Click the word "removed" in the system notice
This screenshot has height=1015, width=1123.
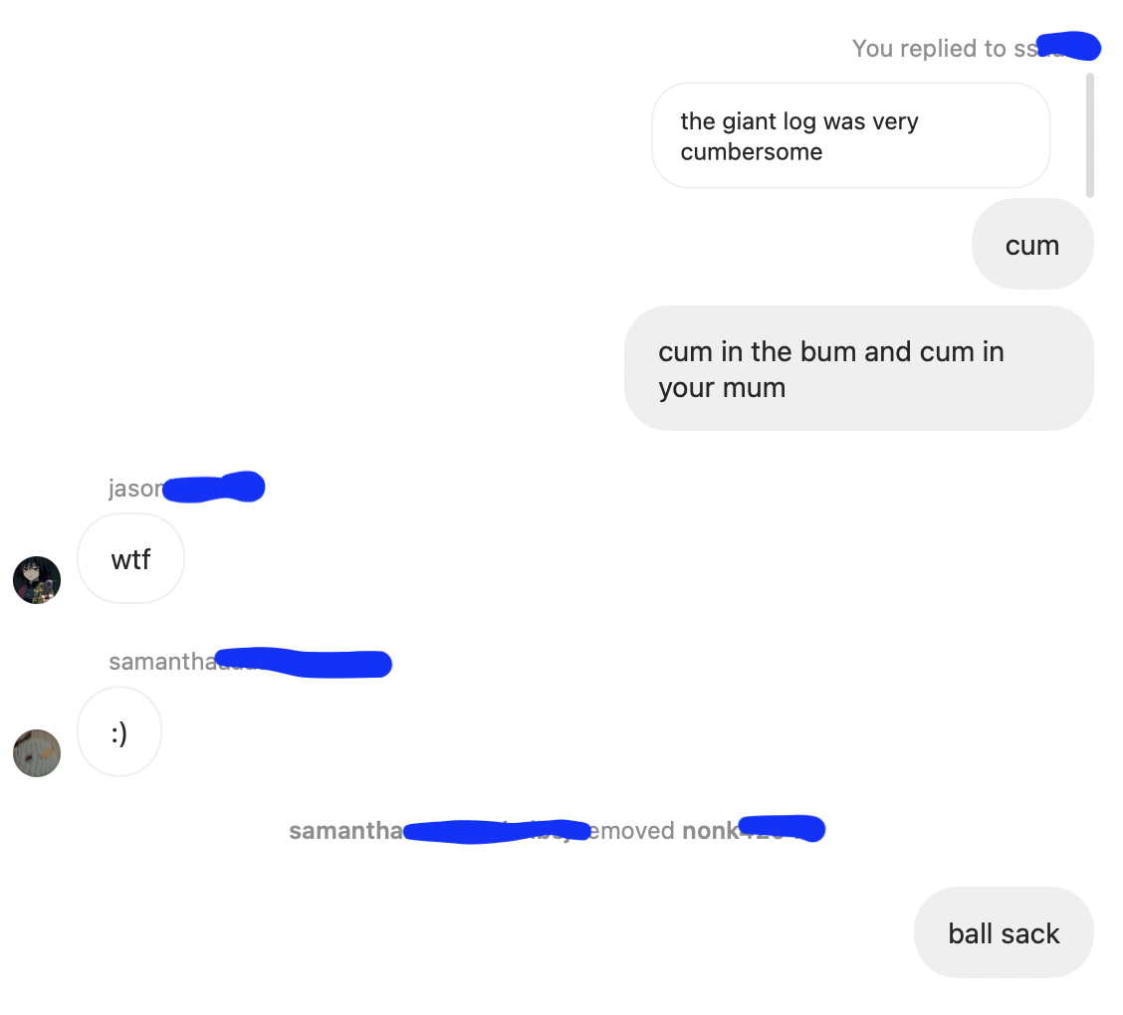pos(631,830)
